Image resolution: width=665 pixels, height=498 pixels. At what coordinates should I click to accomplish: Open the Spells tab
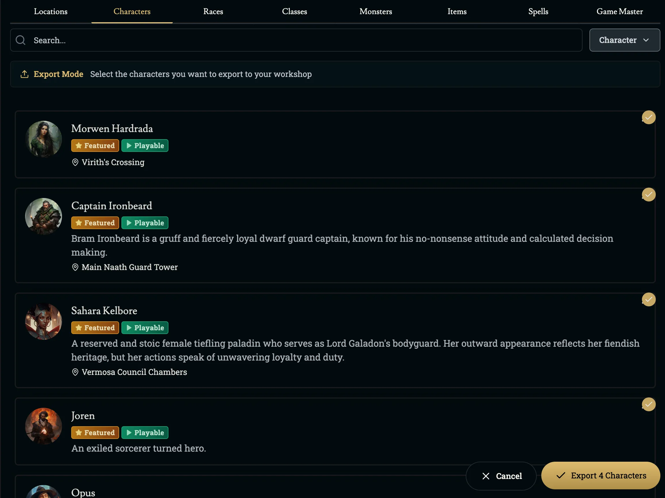(x=538, y=12)
